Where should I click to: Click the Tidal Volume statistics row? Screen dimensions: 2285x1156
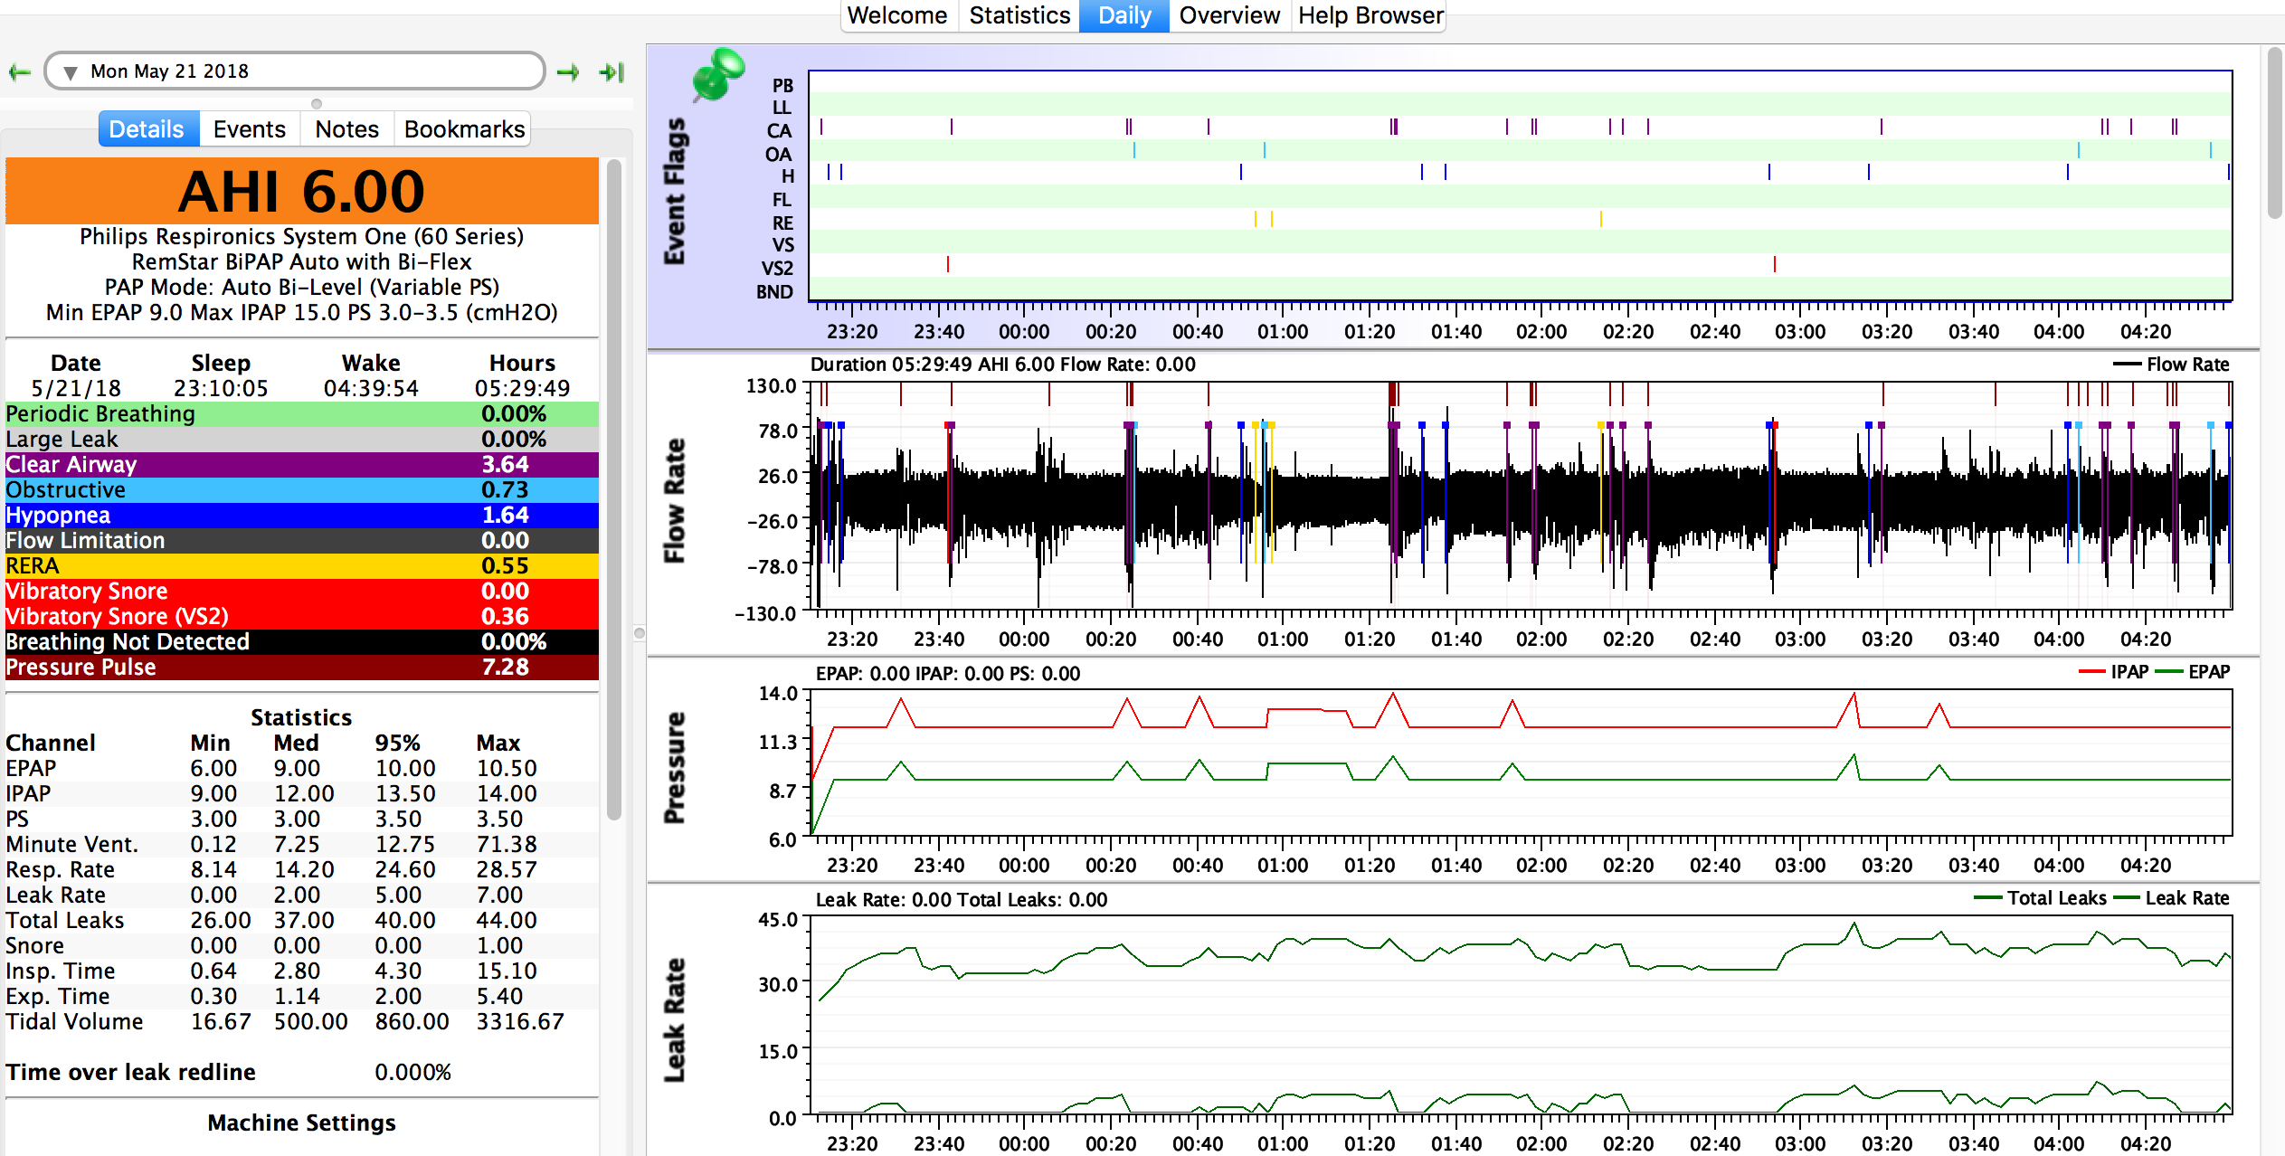click(x=302, y=1022)
